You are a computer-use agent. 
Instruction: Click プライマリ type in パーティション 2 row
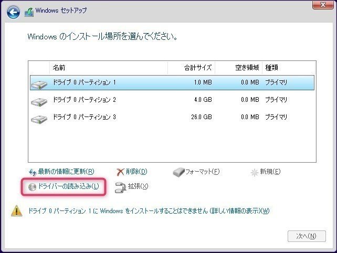point(276,100)
